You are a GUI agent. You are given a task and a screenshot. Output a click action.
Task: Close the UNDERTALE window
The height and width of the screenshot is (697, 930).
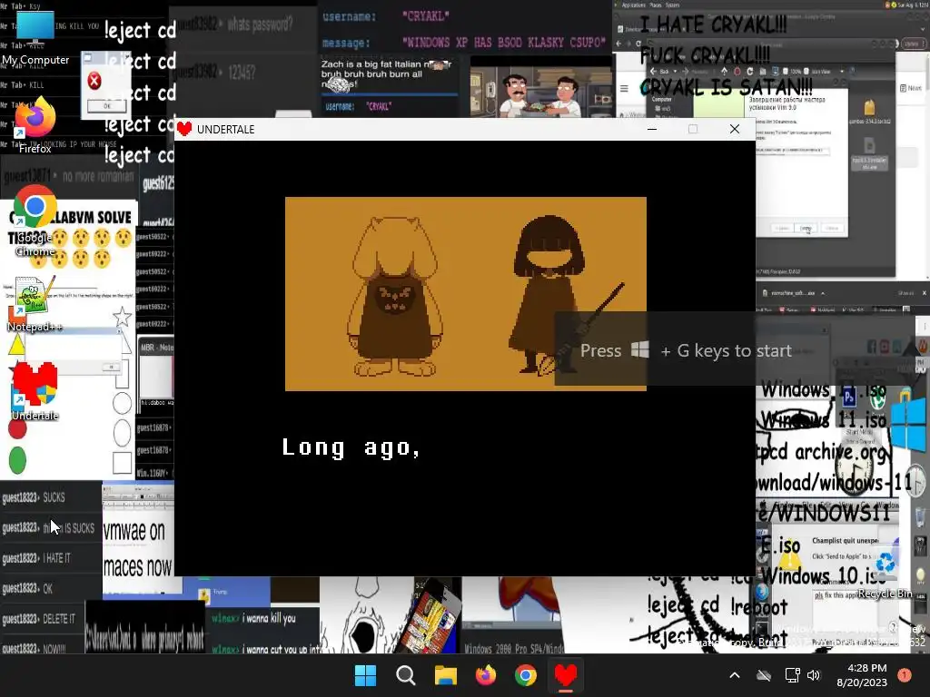coord(734,129)
